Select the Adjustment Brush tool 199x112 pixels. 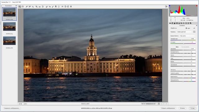coord(53,7)
